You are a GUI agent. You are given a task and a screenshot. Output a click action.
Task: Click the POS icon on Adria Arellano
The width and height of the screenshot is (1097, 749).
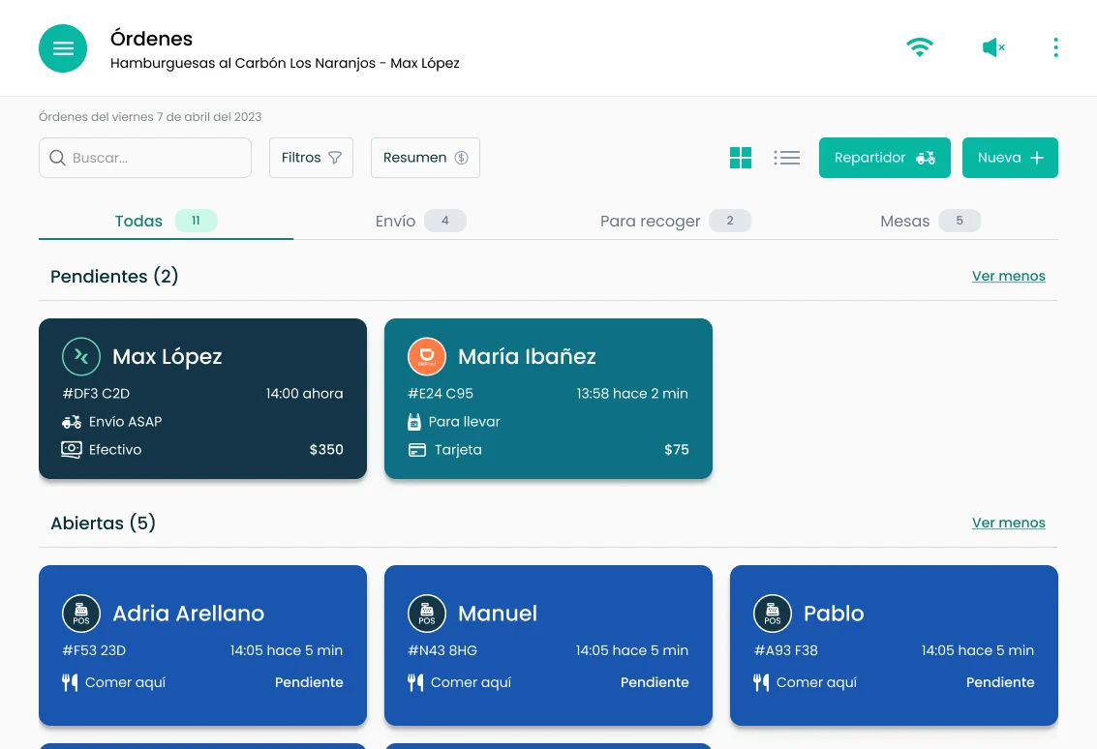point(81,614)
